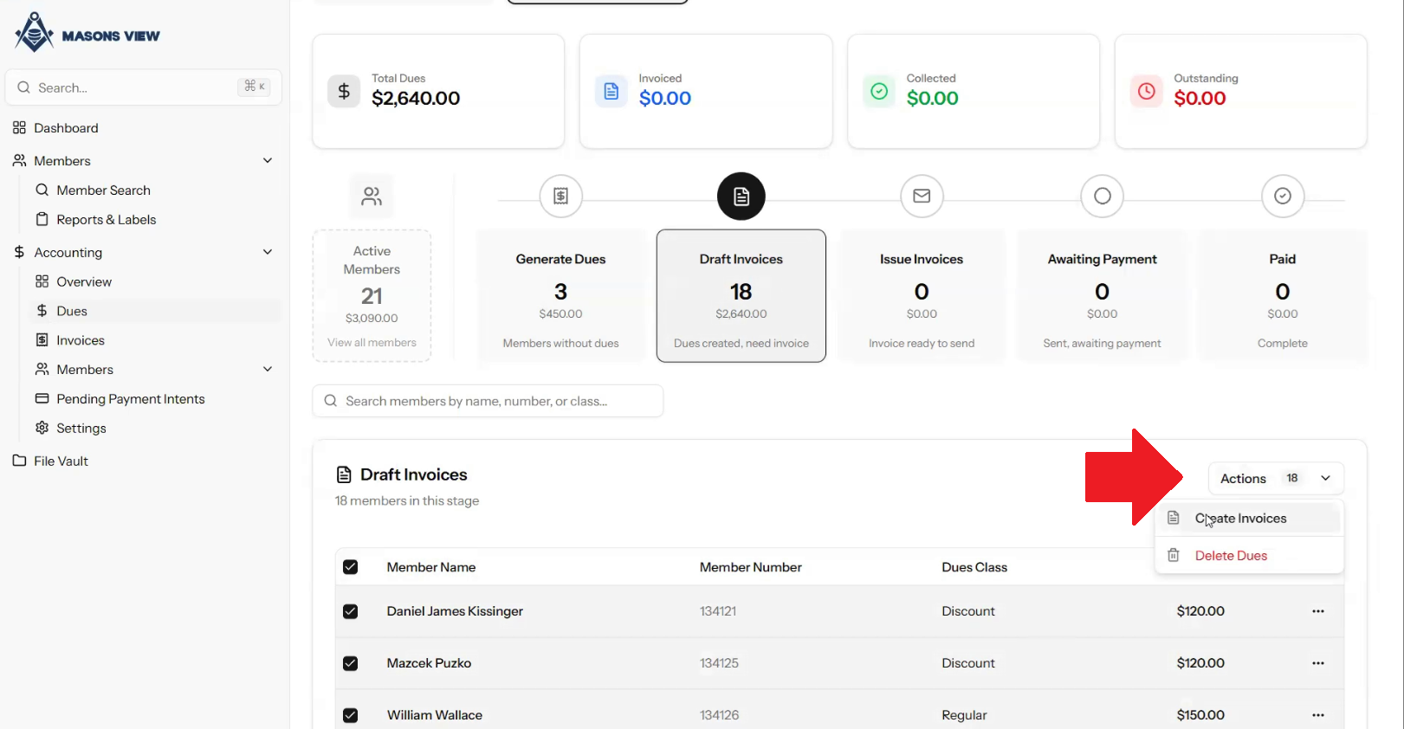
Task: Uncheck the select-all checkbox in table header
Action: 350,567
